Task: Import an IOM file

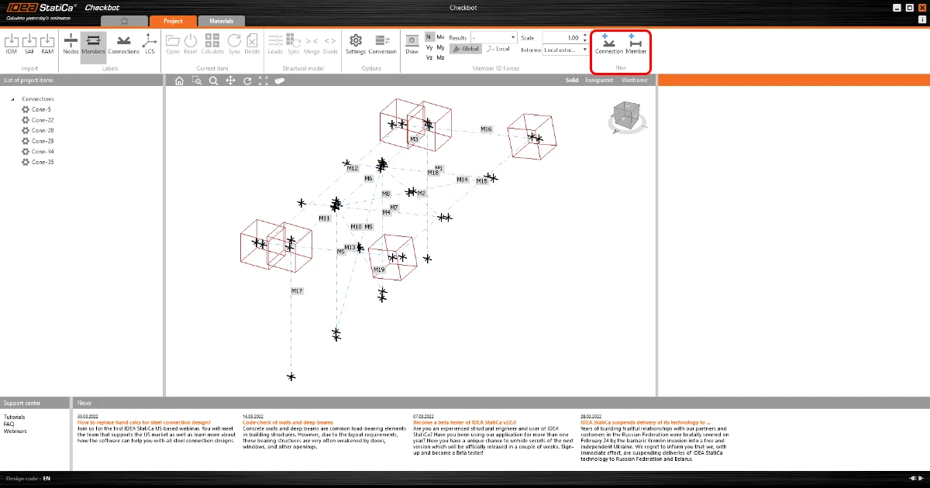Action: (x=12, y=43)
